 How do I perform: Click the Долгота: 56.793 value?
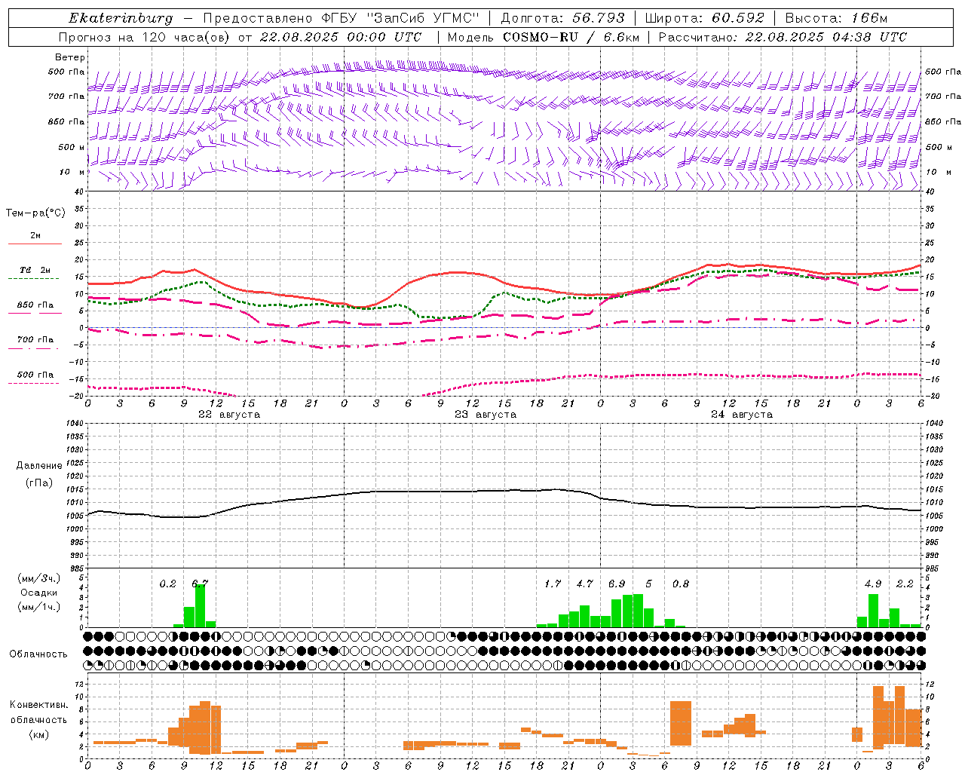pyautogui.click(x=562, y=18)
